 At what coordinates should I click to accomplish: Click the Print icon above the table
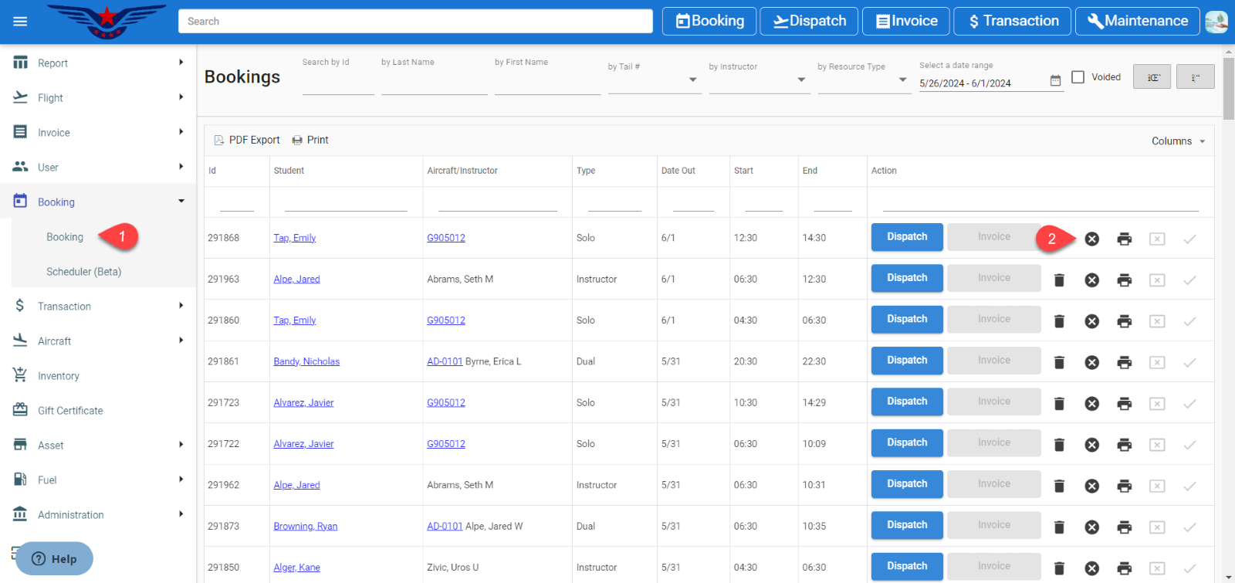[297, 141]
